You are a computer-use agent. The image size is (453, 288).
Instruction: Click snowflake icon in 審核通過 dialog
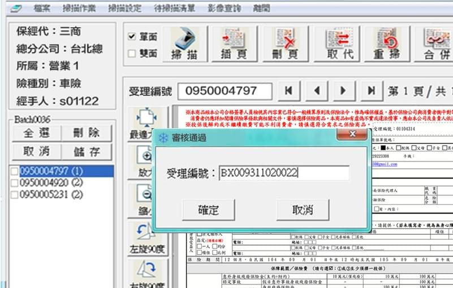coord(163,138)
